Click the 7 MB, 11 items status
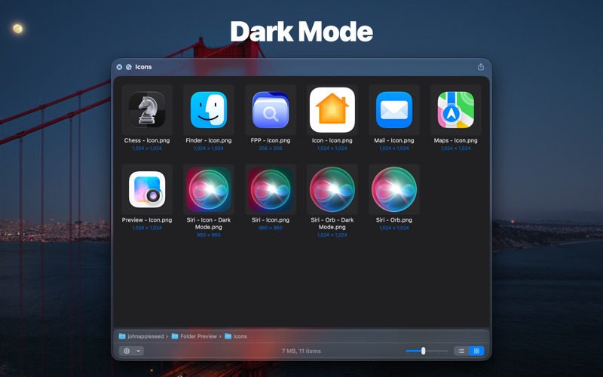This screenshot has height=377, width=603. (301, 351)
